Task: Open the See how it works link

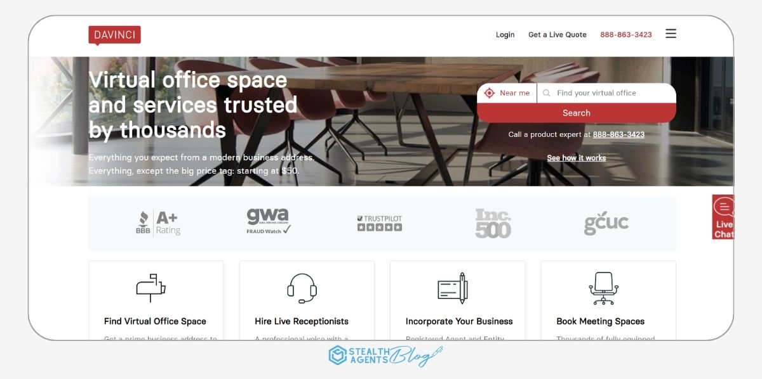Action: [577, 158]
